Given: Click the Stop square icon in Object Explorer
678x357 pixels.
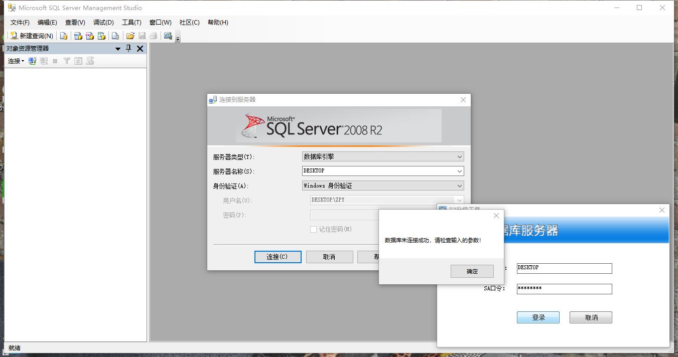Looking at the screenshot, I should (x=55, y=61).
